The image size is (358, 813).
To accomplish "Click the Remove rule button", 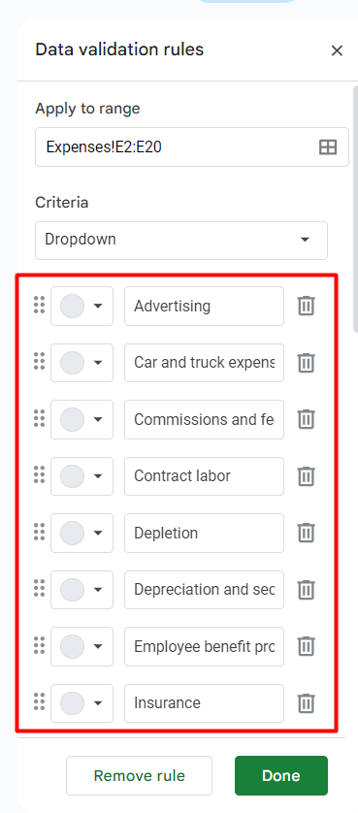I will tap(139, 776).
